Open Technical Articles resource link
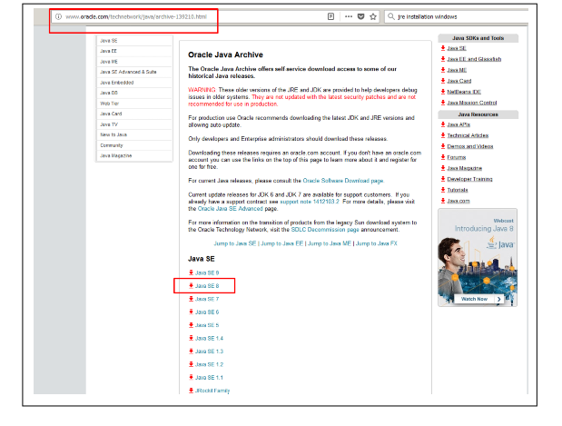 pos(468,135)
